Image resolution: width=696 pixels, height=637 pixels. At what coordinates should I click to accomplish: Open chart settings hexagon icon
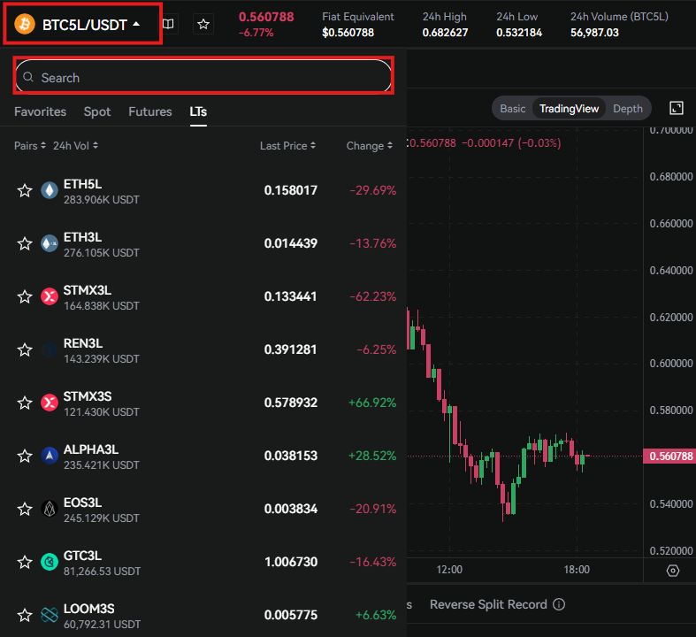click(673, 570)
